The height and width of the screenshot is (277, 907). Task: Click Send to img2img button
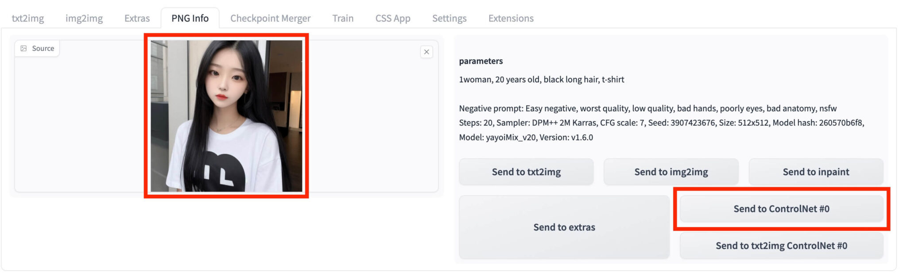[x=671, y=172]
